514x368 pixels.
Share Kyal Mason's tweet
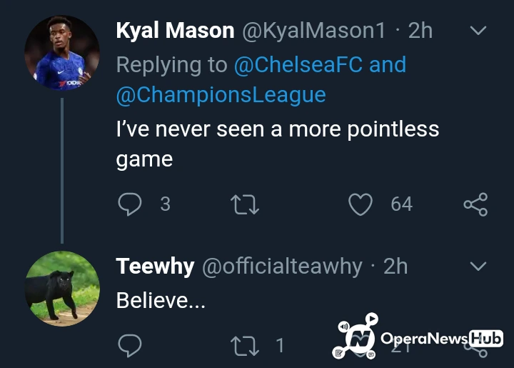475,204
